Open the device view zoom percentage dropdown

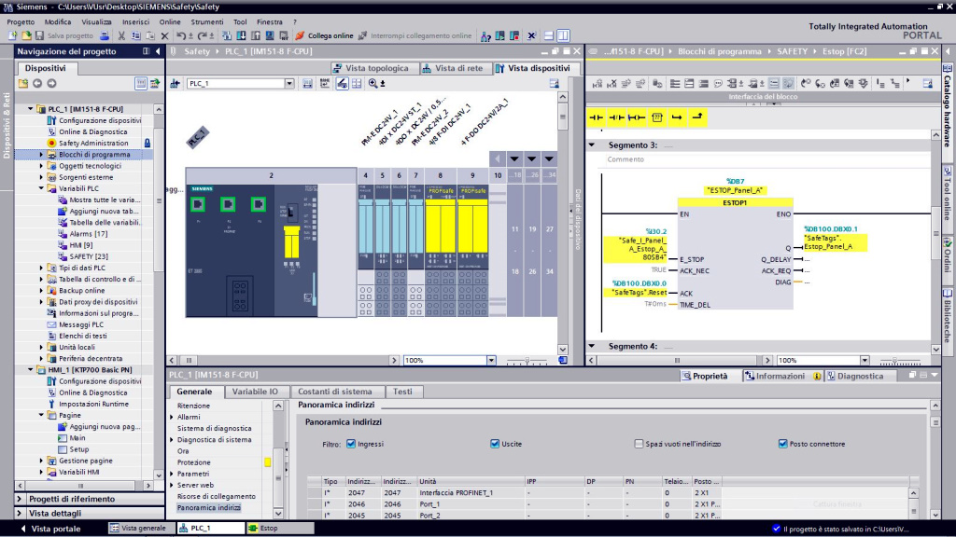click(x=491, y=361)
